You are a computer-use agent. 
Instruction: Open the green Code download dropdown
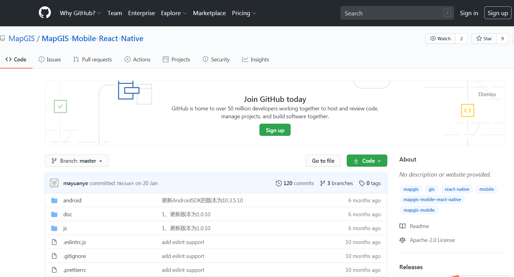point(367,161)
